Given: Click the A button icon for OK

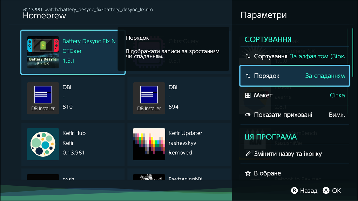Looking at the screenshot, I should 326,191.
